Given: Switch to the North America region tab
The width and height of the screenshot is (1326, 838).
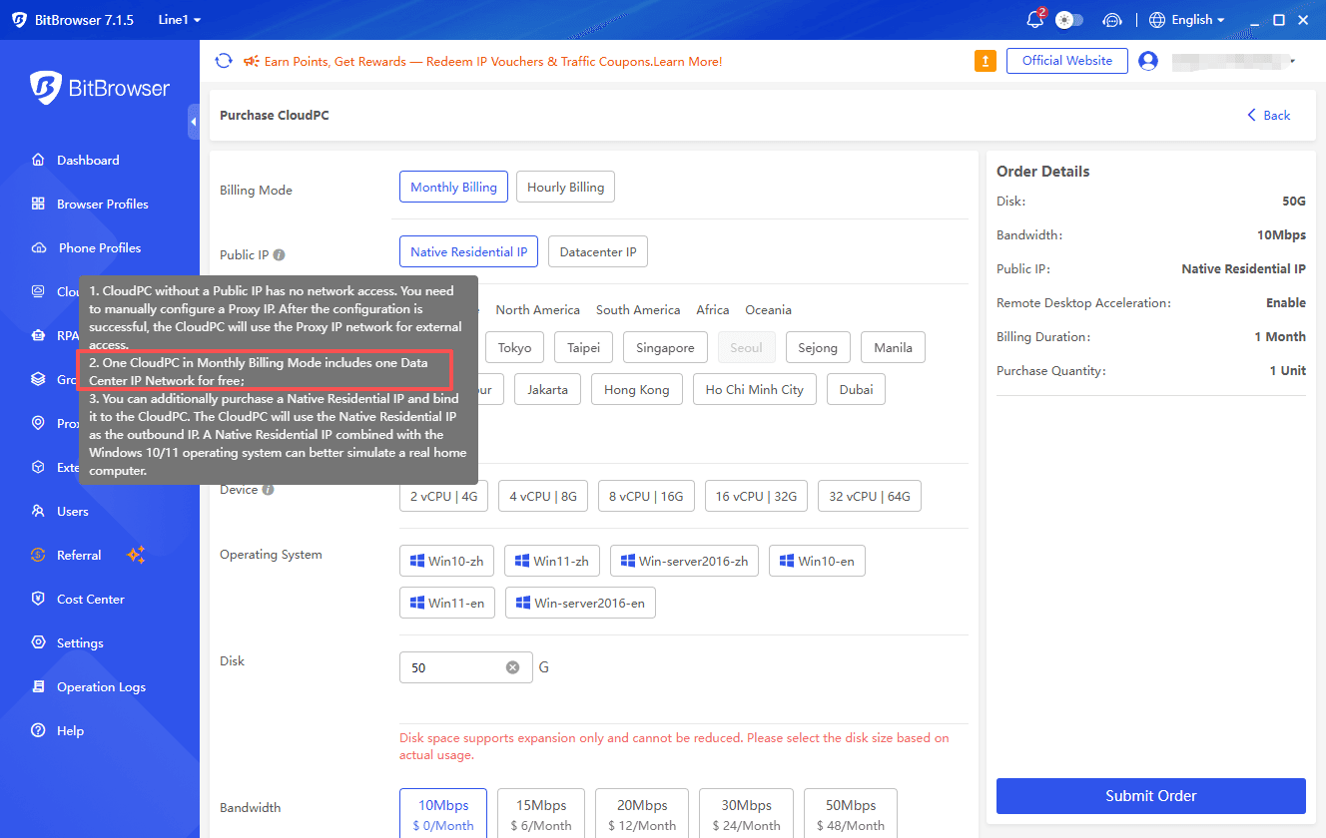Looking at the screenshot, I should pyautogui.click(x=537, y=309).
